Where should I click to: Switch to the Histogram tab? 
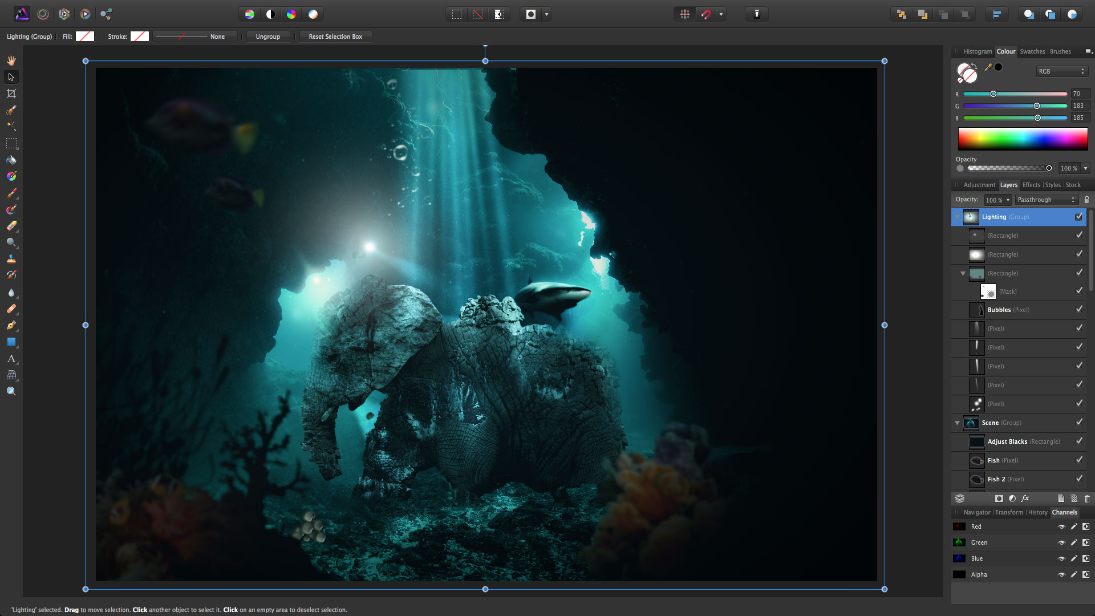point(978,51)
